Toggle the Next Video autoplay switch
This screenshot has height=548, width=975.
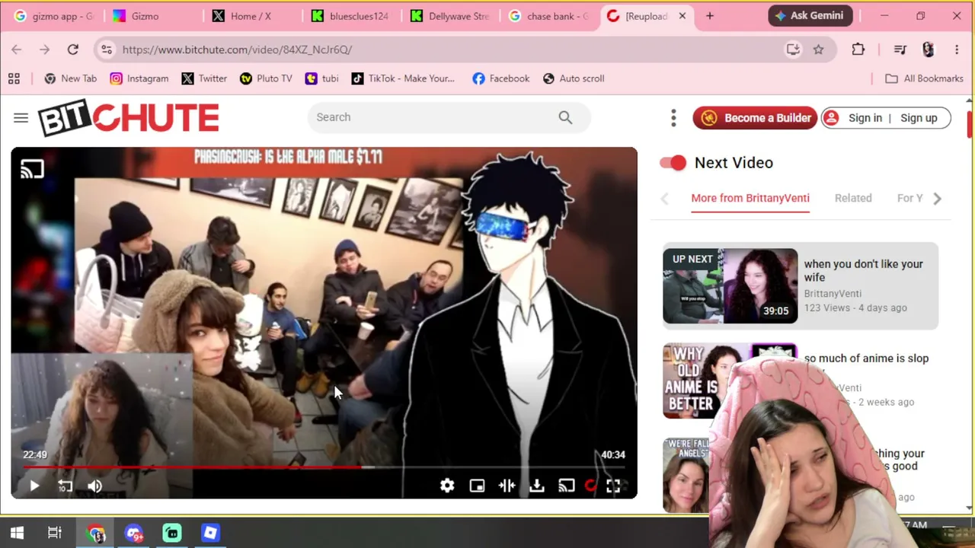point(673,162)
